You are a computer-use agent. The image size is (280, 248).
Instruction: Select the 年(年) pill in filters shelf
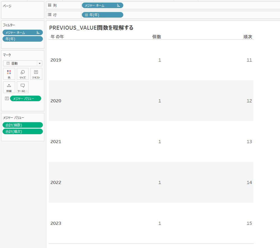[x=22, y=39]
